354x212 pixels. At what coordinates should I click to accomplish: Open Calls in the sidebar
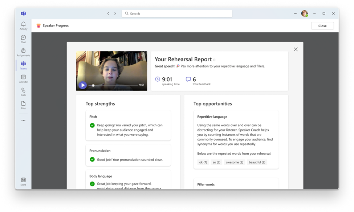pos(23,92)
